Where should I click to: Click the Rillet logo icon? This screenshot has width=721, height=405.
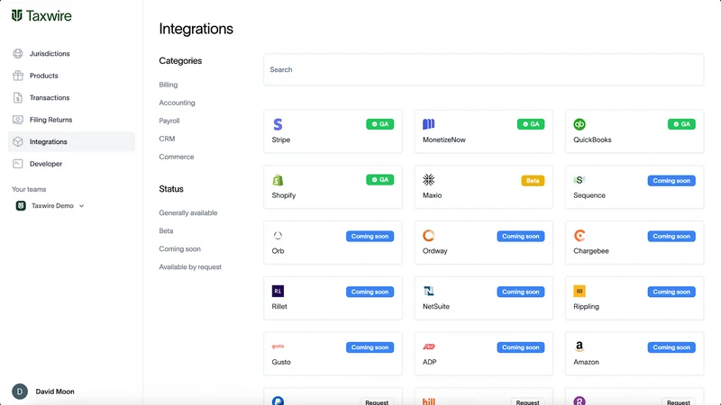pos(278,291)
